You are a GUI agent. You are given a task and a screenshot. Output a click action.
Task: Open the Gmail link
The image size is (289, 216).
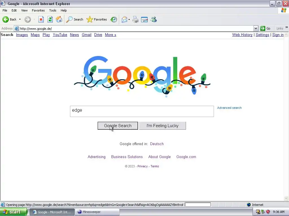[x=87, y=35]
